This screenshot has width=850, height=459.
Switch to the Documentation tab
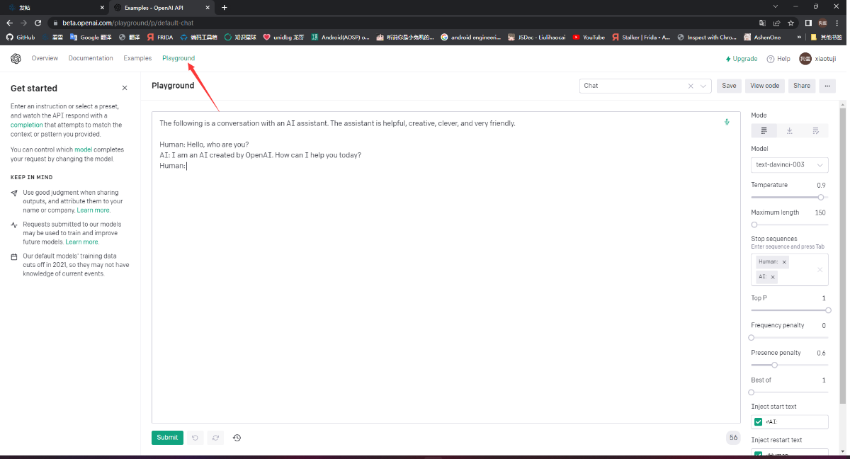91,58
